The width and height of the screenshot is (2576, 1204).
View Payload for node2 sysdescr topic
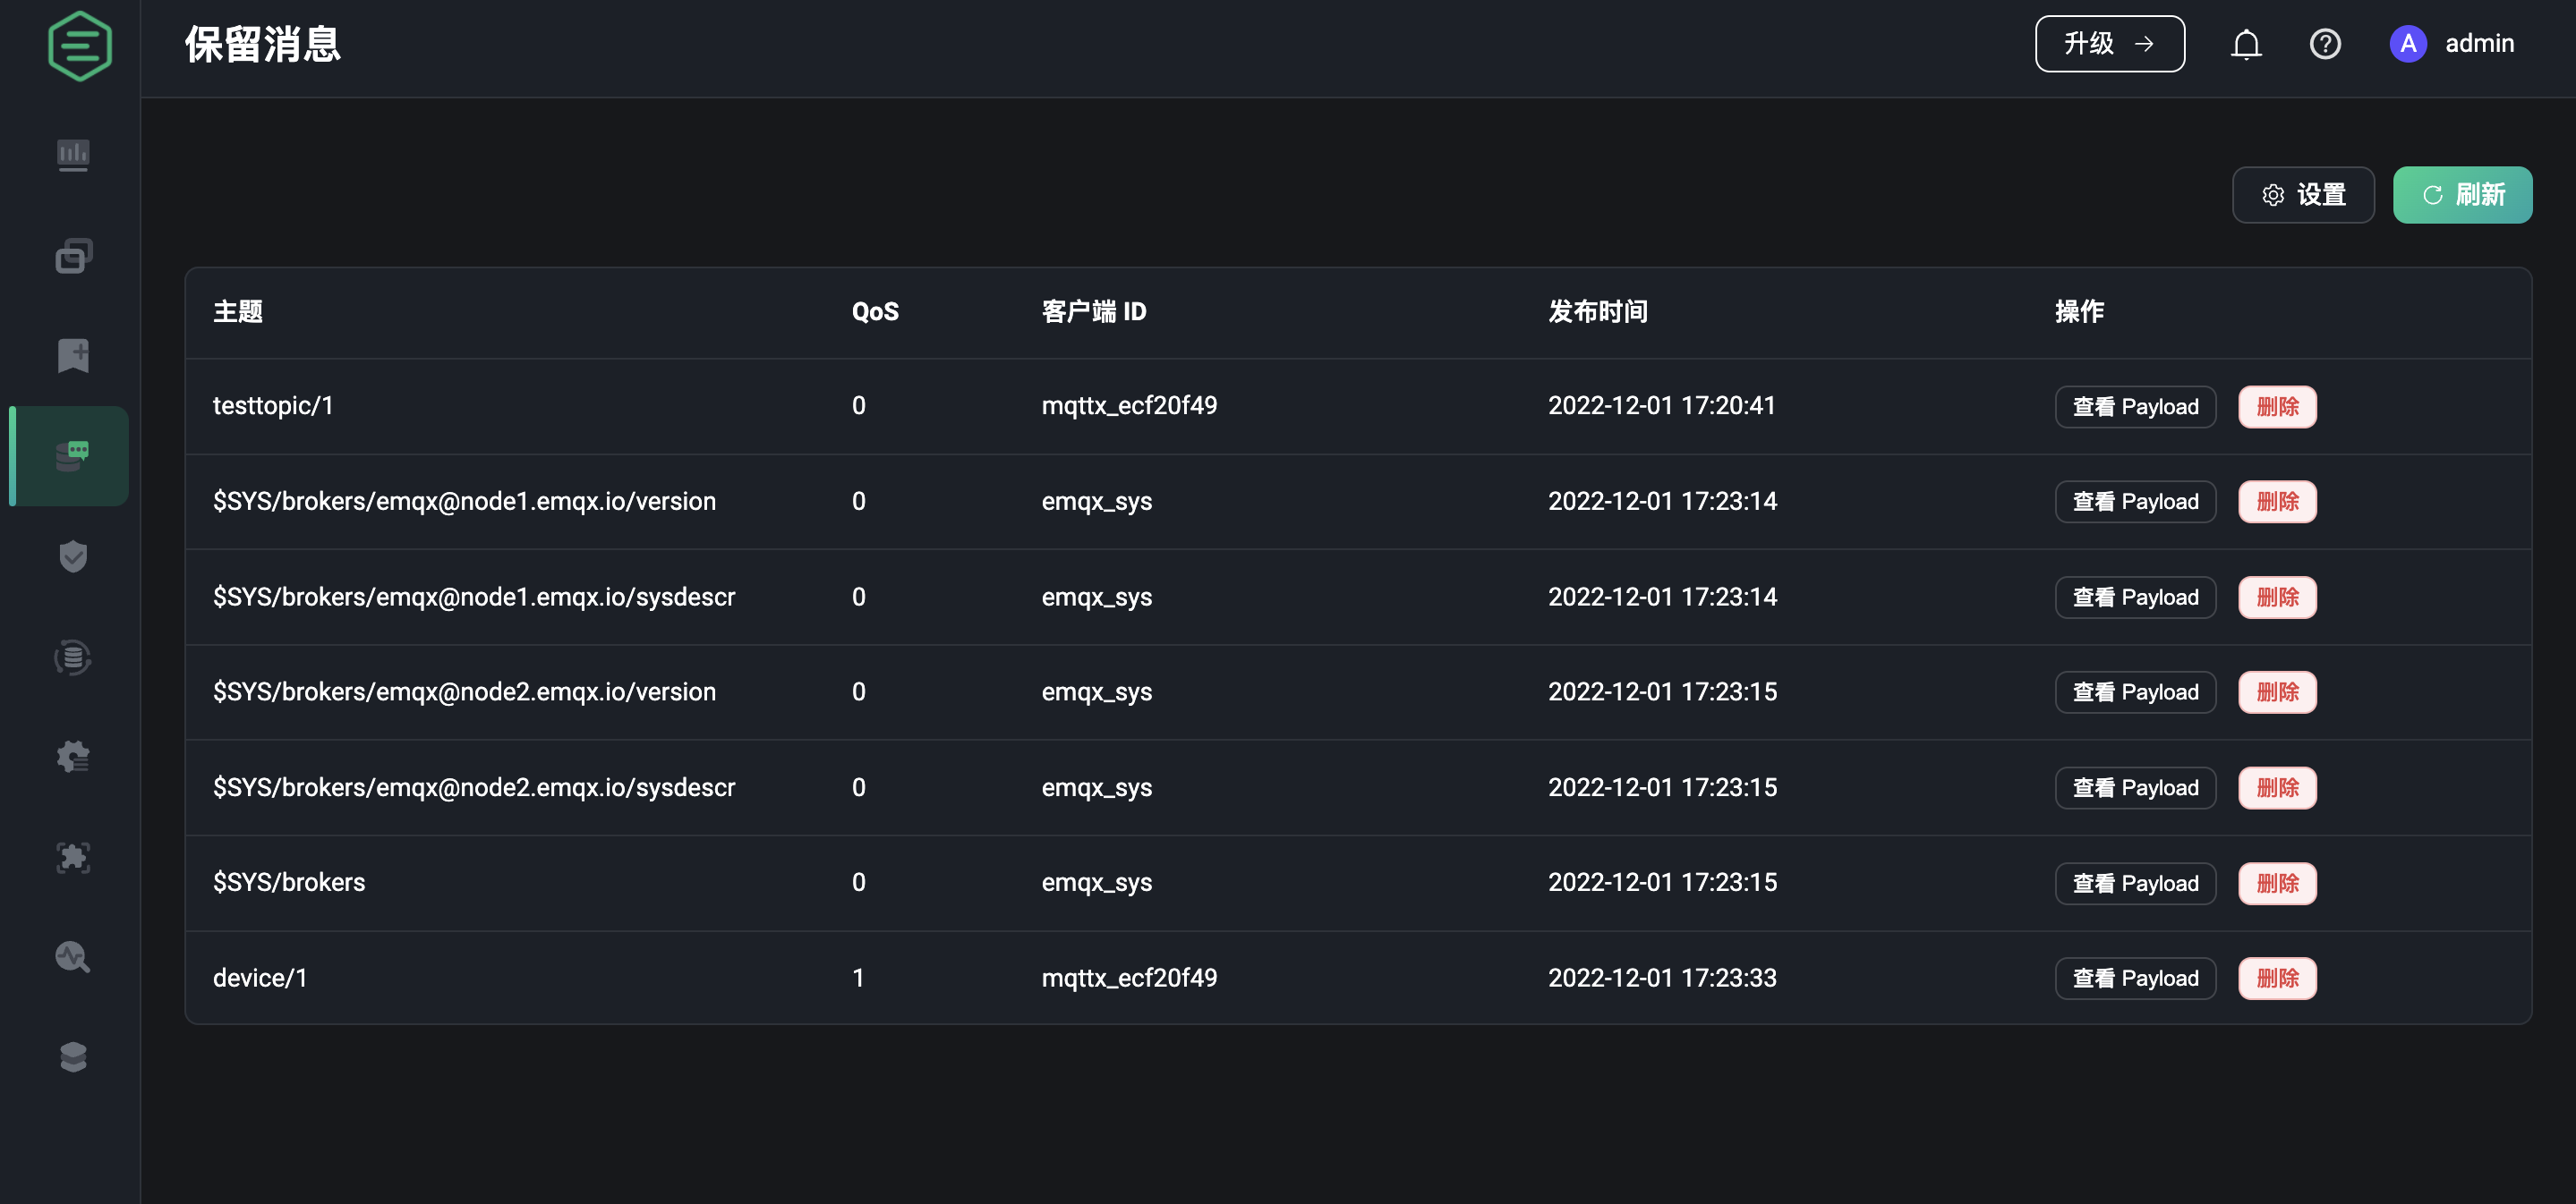pyautogui.click(x=2135, y=788)
